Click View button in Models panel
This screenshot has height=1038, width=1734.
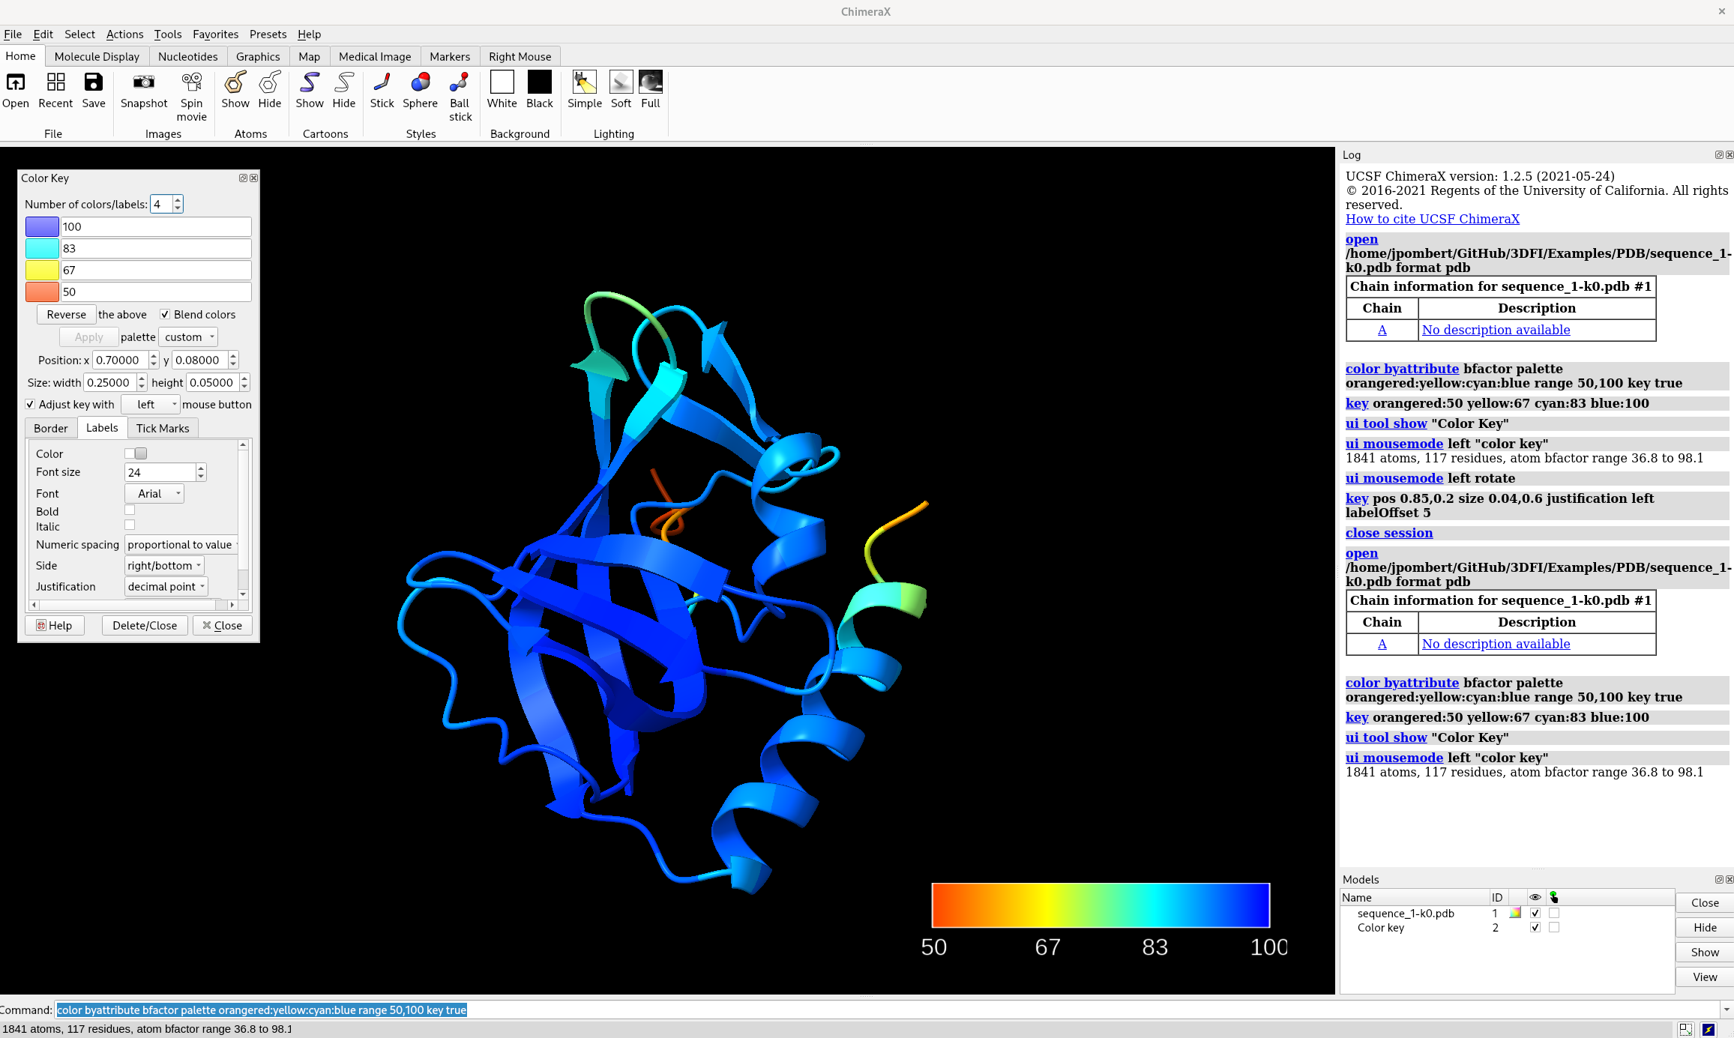[1705, 977]
